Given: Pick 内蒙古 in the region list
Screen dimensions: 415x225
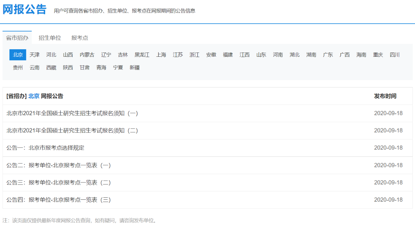Looking at the screenshot, I should click(87, 55).
